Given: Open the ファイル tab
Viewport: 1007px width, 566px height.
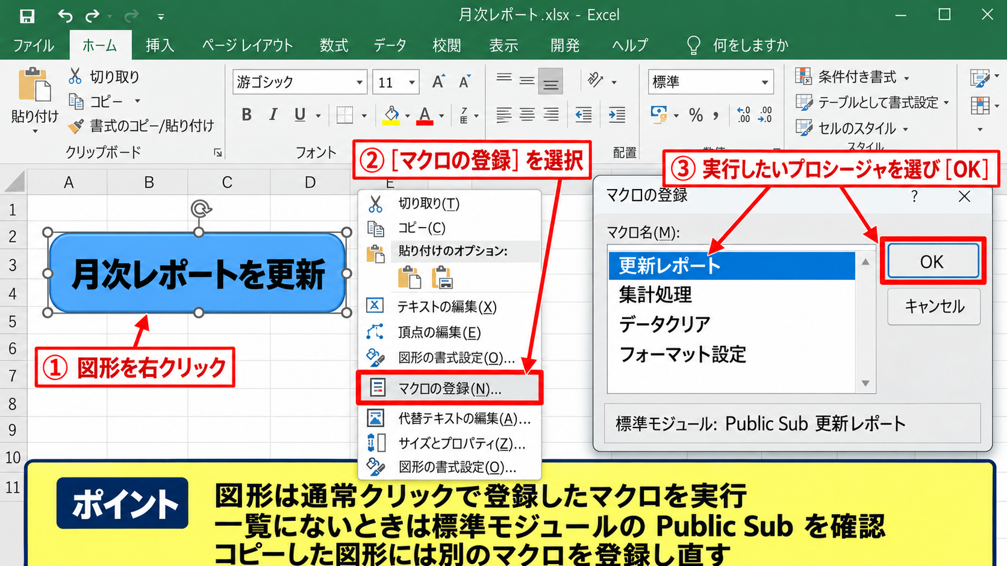Looking at the screenshot, I should coord(34,45).
